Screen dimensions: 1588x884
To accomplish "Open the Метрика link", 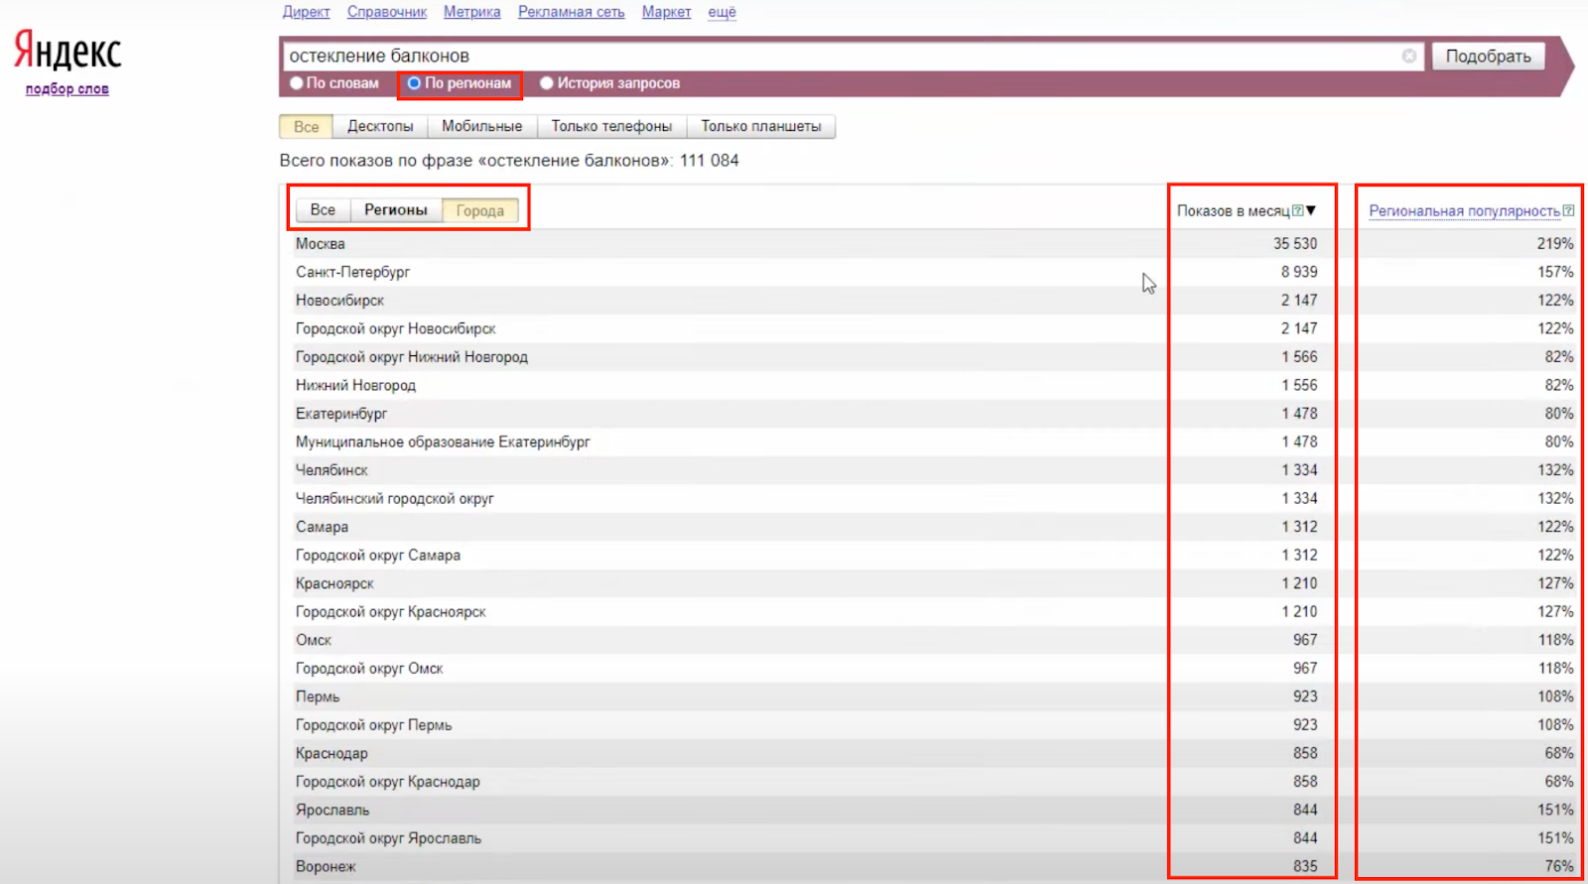I will [x=471, y=12].
